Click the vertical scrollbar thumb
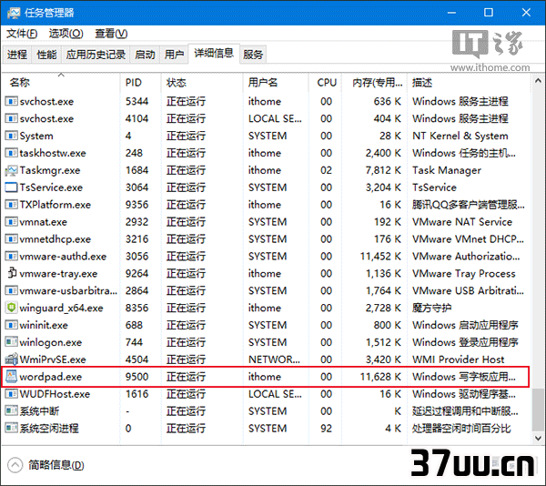Screen dimensions: 546x486 [x=539, y=410]
